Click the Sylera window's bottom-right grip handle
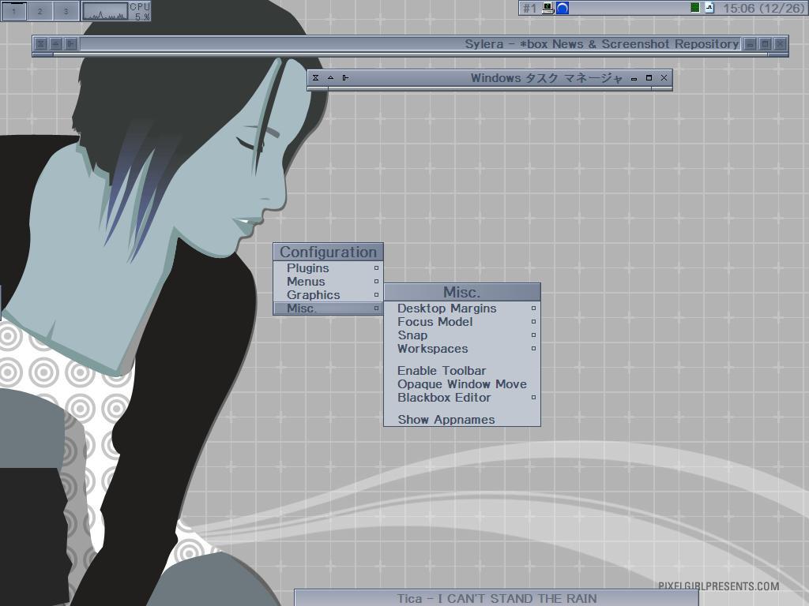This screenshot has width=809, height=606. click(x=778, y=54)
